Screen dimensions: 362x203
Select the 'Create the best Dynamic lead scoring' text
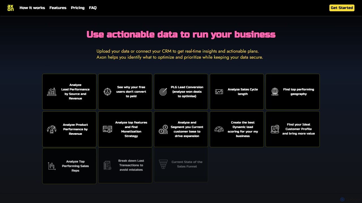(243, 129)
